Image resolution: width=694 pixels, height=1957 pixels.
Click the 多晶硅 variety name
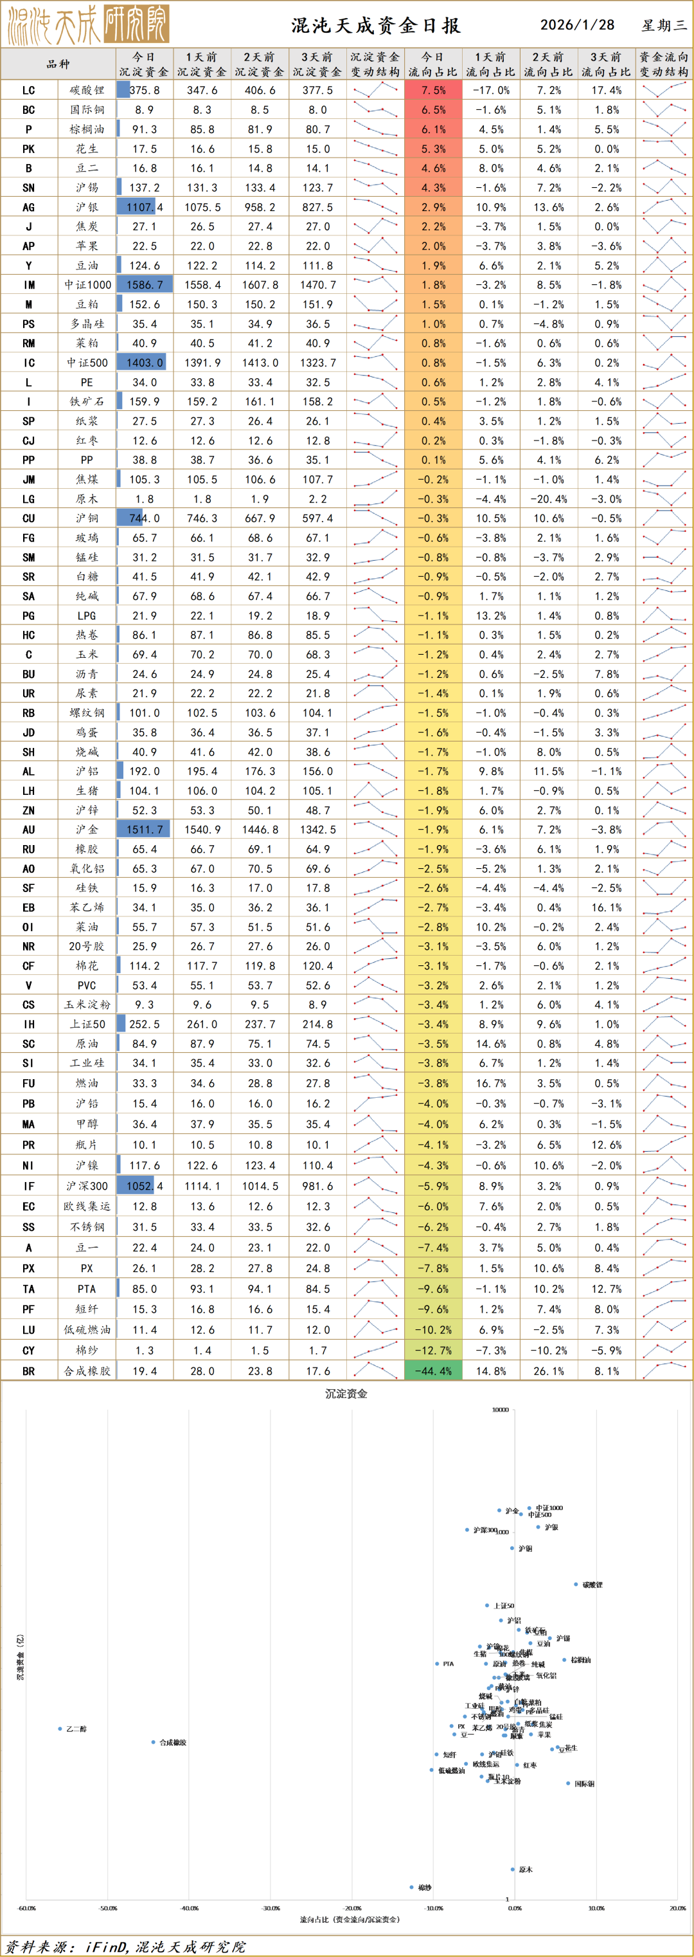click(x=87, y=323)
